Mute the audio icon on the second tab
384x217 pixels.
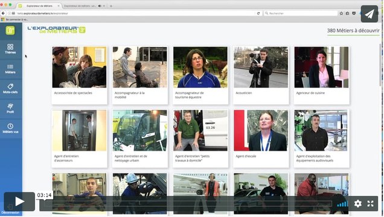click(100, 5)
